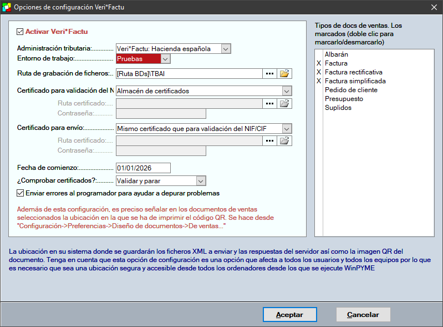The image size is (443, 327).
Task: Open the Administración tributaria dropdown
Action: click(x=226, y=49)
